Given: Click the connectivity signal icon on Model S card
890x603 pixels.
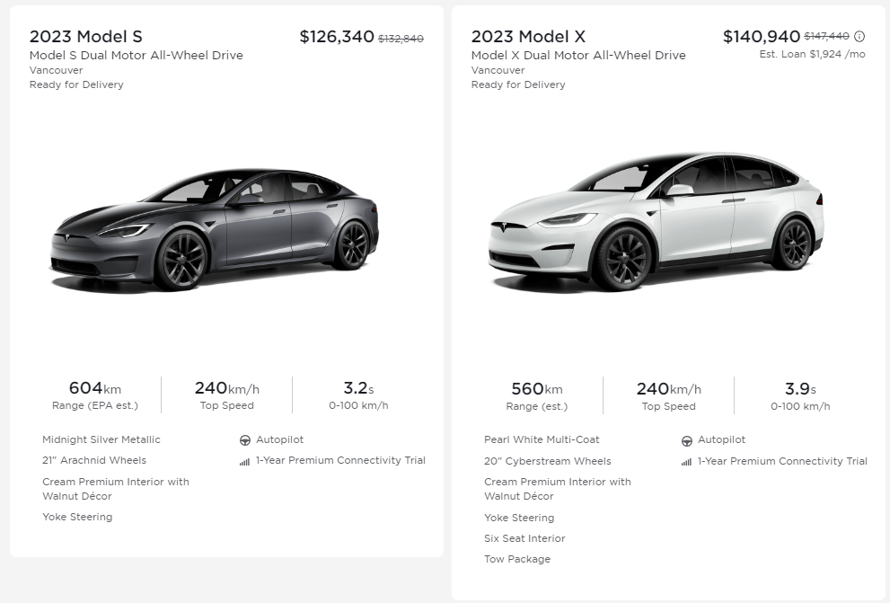Looking at the screenshot, I should click(244, 462).
